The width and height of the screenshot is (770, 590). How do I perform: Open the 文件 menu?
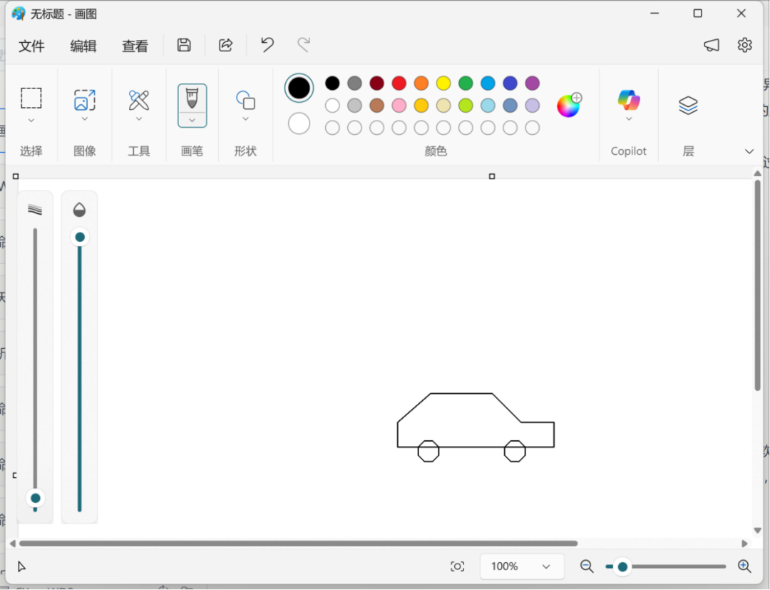31,46
